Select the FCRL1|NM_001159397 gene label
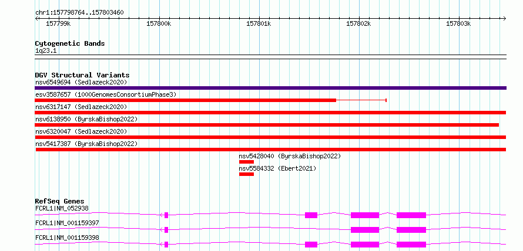This screenshot has height=251, width=523. point(67,223)
